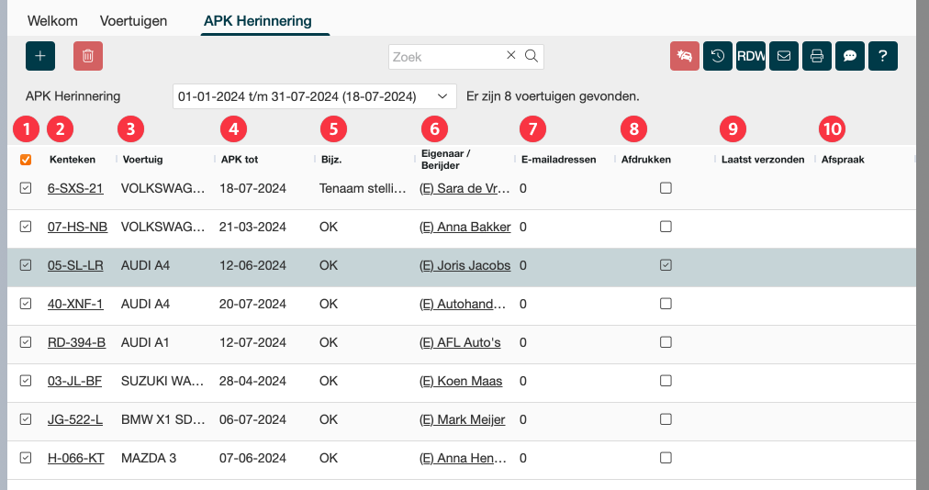
Task: Toggle the orange select-all header checkbox
Action: tap(26, 160)
